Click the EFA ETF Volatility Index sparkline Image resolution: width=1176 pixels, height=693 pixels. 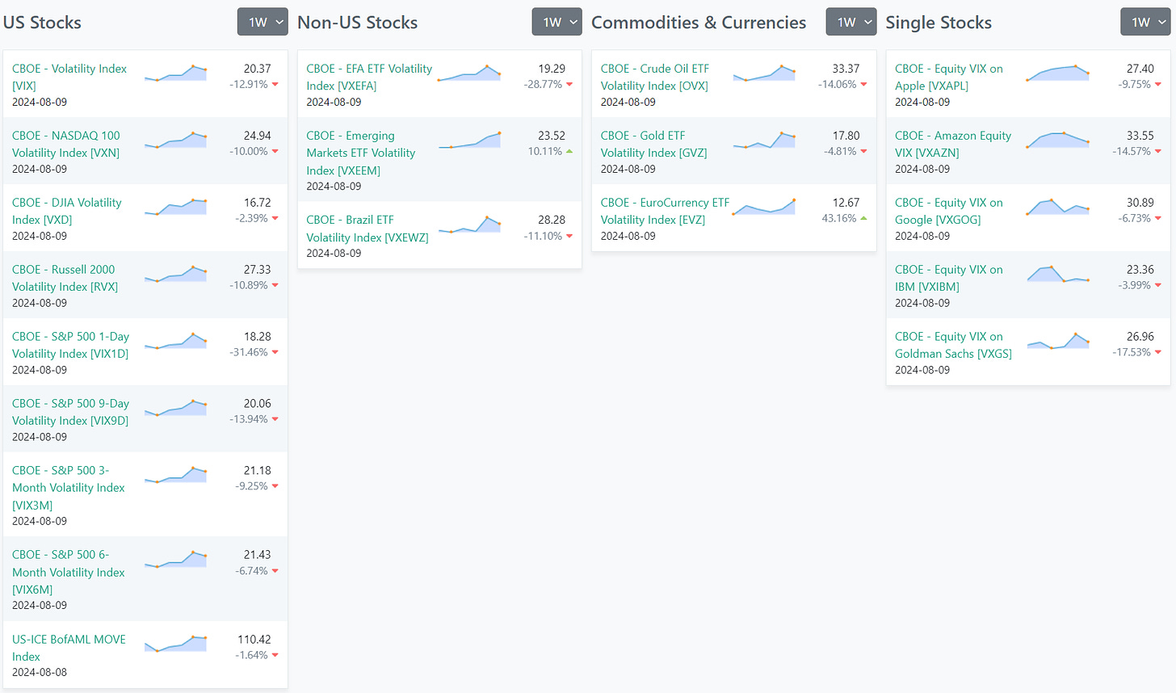tap(469, 73)
